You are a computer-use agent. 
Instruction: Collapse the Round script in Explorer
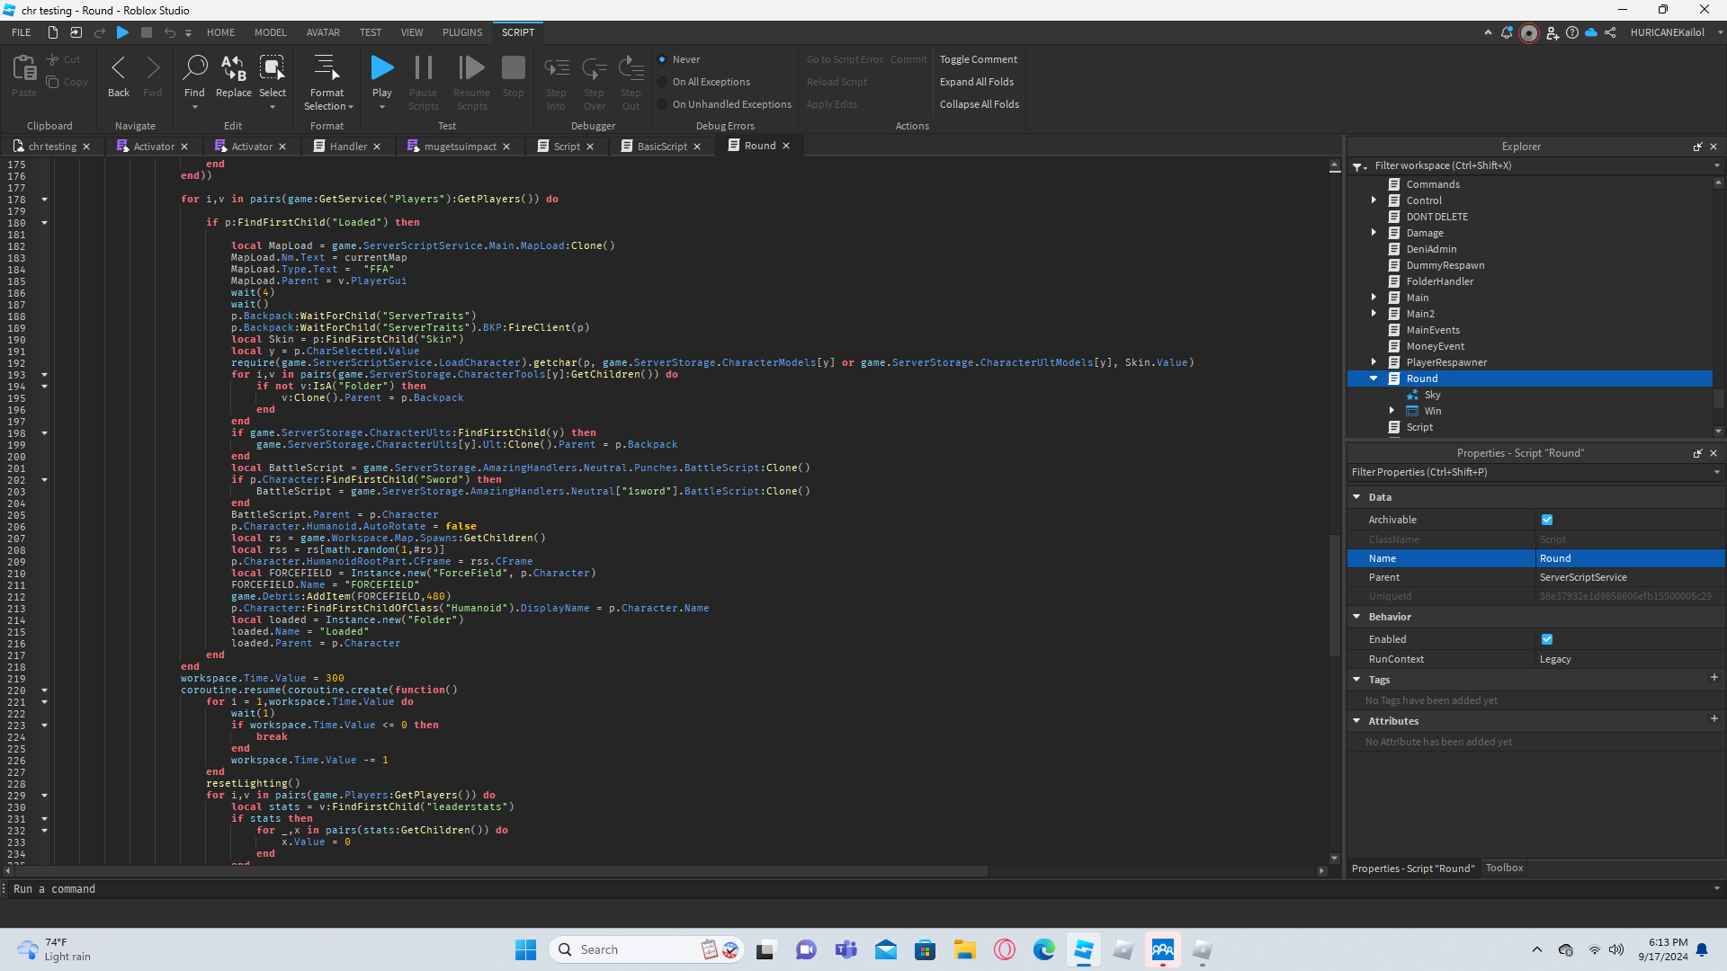point(1374,379)
